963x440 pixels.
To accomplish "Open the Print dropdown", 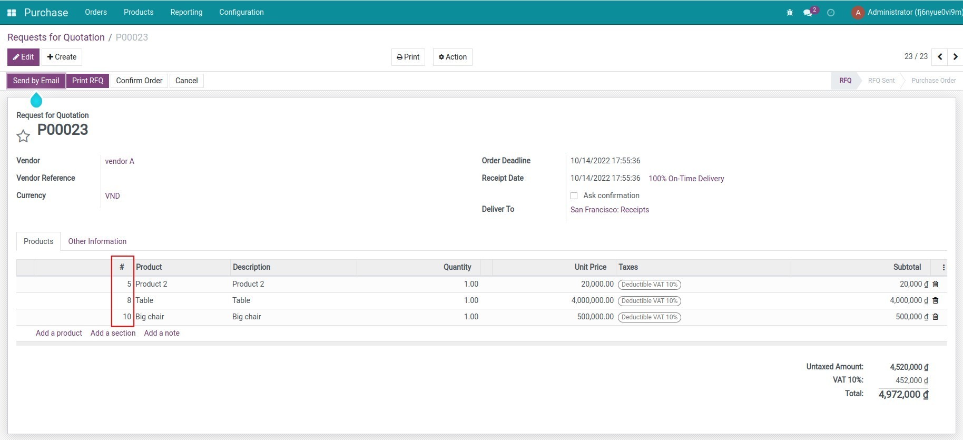I will point(408,57).
